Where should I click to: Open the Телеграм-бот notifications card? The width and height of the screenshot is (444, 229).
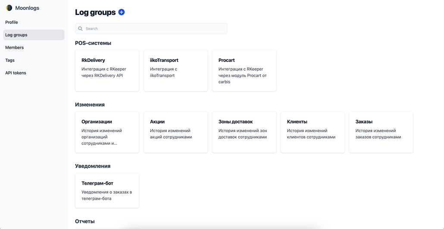click(107, 191)
